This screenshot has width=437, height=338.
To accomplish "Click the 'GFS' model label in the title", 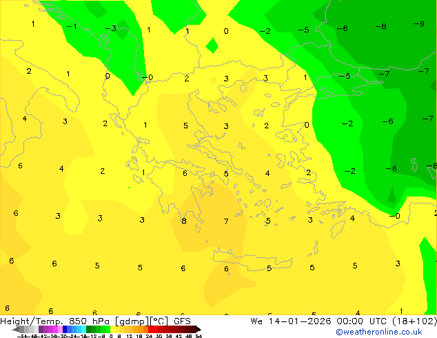I will click(x=182, y=321).
